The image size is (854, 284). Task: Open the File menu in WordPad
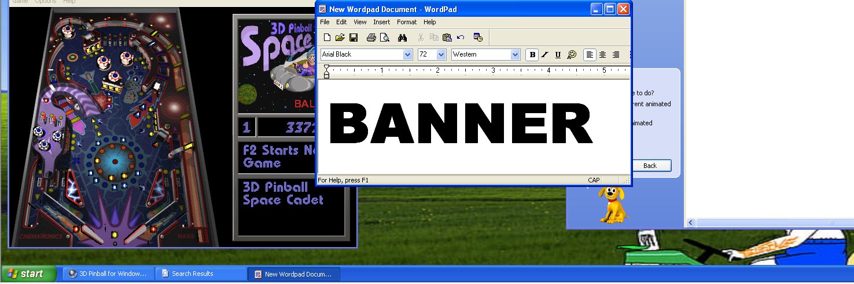point(325,22)
